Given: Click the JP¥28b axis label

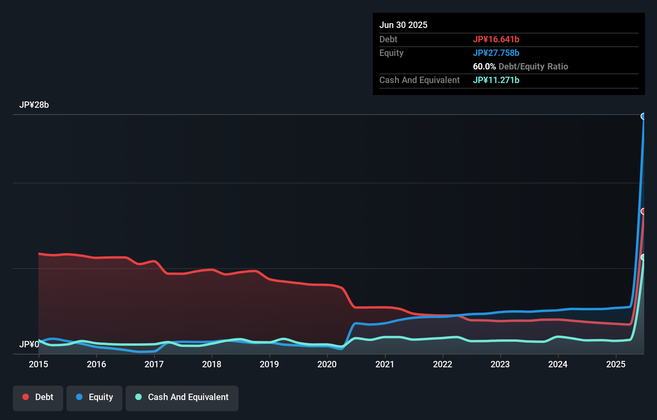Looking at the screenshot, I should coord(34,105).
